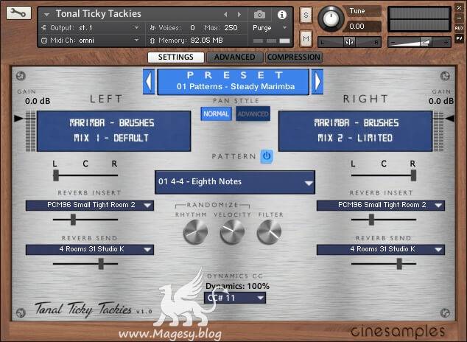Click the left gain arrow marker
Screen dimensions: 467x342
pos(18,118)
